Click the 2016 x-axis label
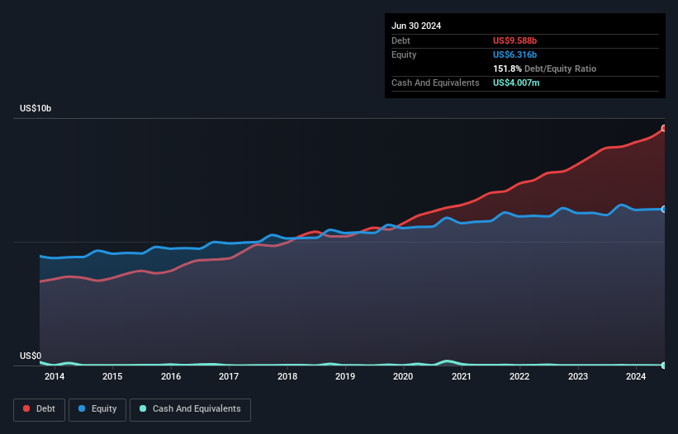The image size is (678, 434). [x=171, y=376]
